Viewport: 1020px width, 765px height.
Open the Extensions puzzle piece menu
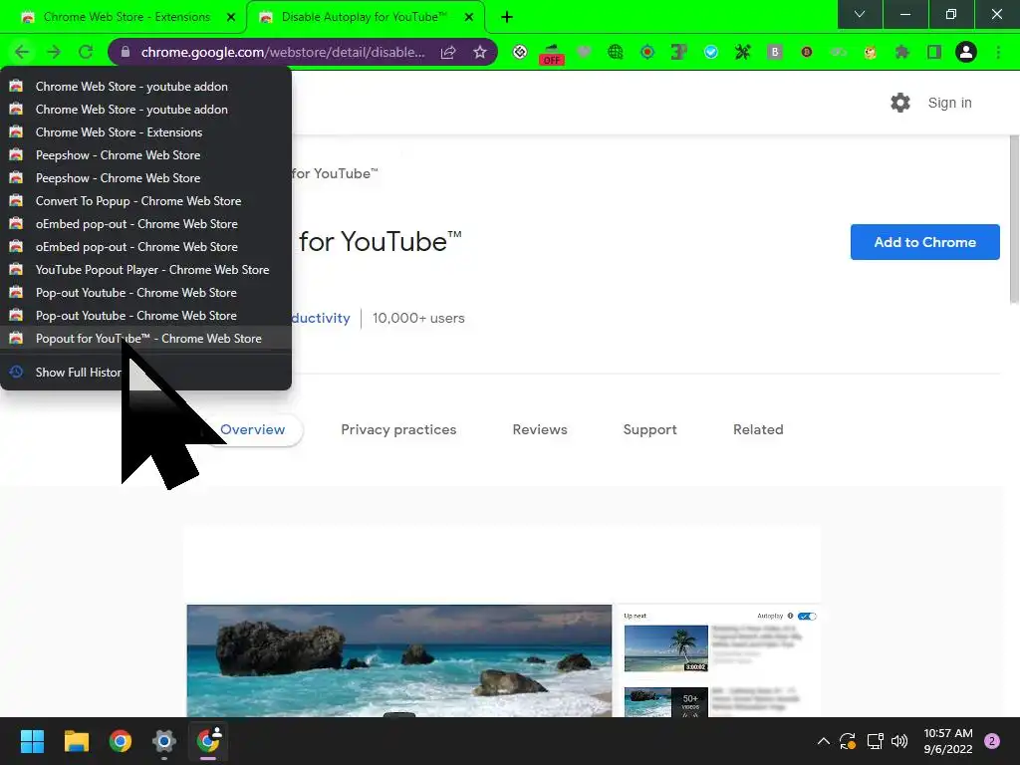pos(902,52)
